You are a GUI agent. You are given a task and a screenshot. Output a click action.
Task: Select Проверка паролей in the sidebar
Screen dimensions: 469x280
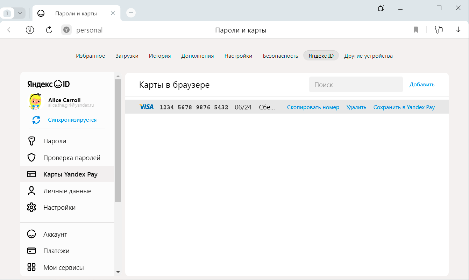(x=72, y=158)
